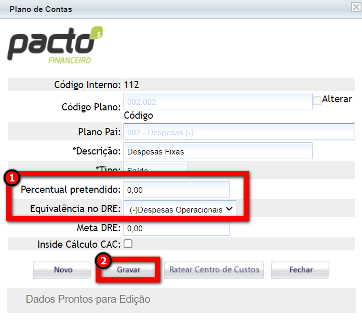362x325 pixels.
Task: Toggle the Inside Cálculo CAC checkbox
Action: [x=128, y=244]
